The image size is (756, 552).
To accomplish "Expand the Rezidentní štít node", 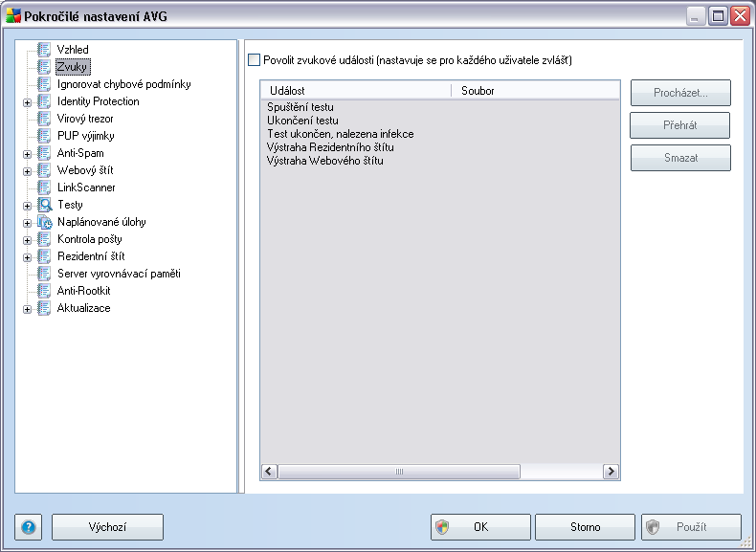I will tap(27, 257).
